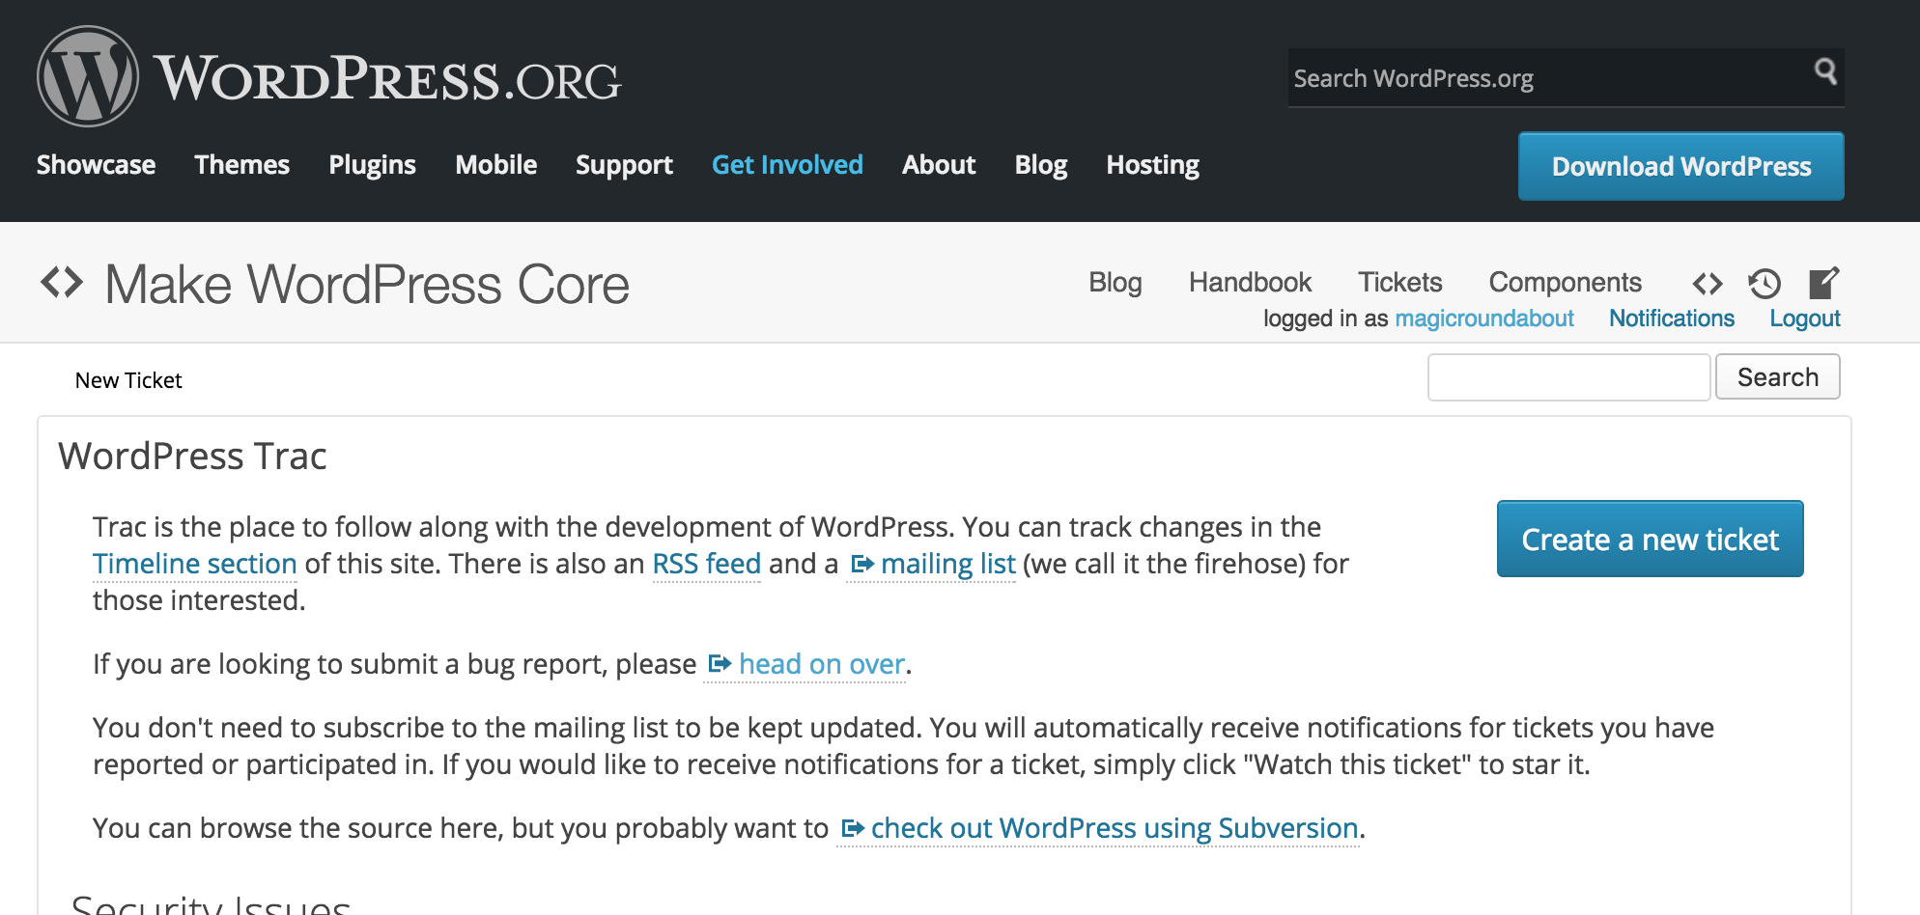1920x915 pixels.
Task: Open check out WordPress using Subversion link
Action: click(x=1100, y=828)
